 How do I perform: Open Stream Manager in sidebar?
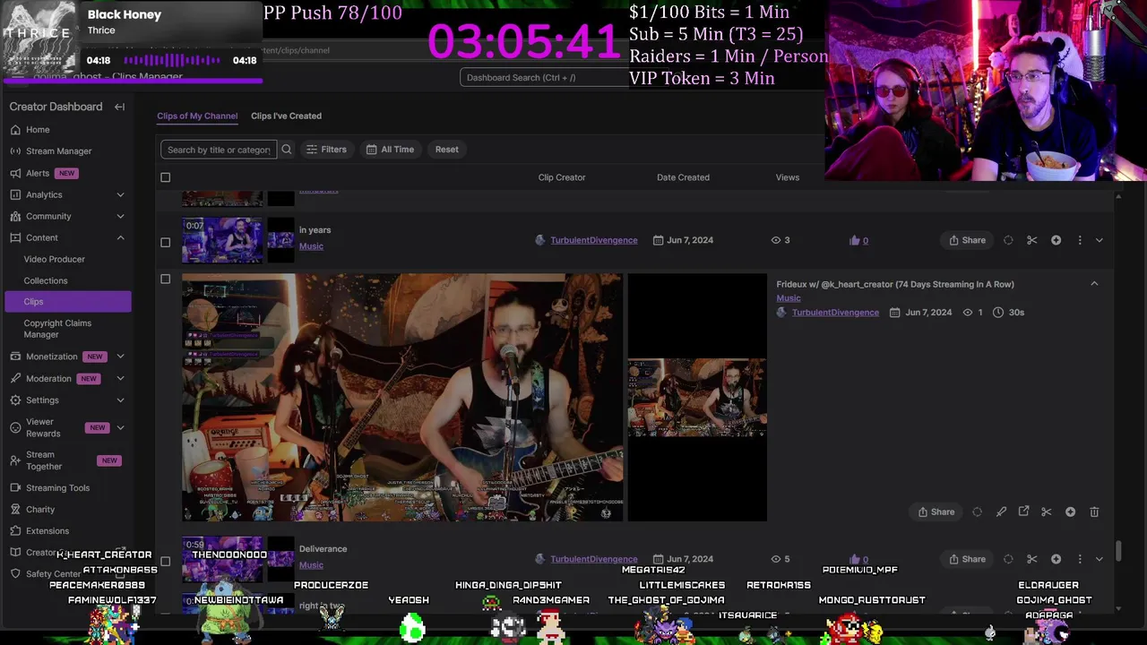[x=58, y=150]
